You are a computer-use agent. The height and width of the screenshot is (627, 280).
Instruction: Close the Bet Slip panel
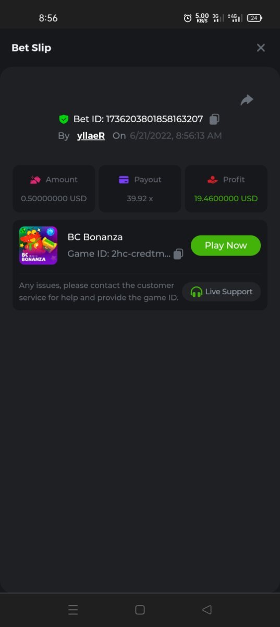point(261,48)
